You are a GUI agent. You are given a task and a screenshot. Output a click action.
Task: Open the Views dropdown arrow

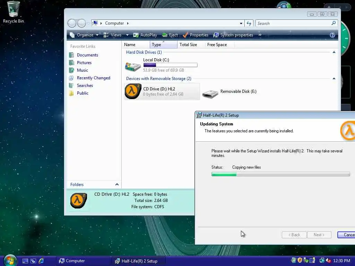pos(127,35)
